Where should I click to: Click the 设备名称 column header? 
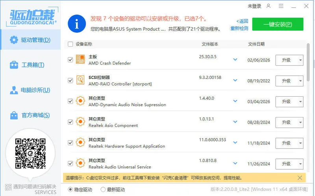(84, 44)
